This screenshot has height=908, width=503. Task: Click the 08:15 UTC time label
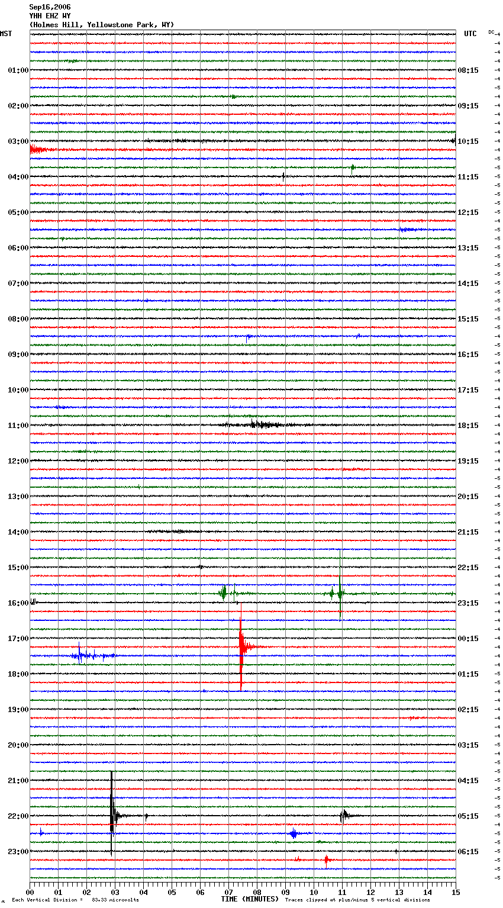[x=468, y=70]
